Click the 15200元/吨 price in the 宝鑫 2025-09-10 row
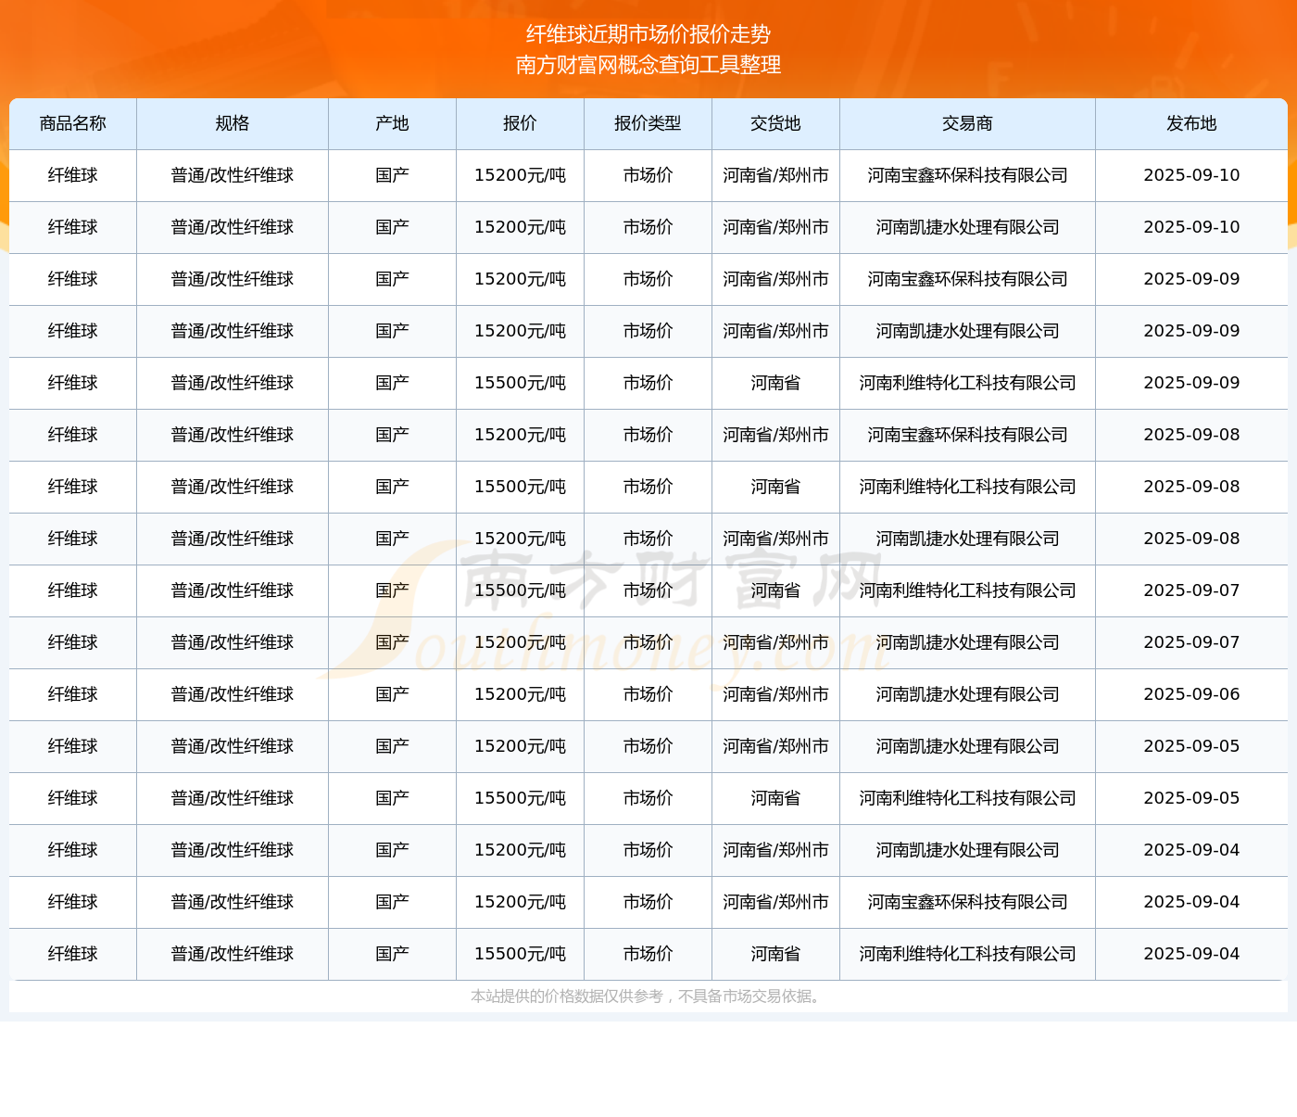 point(521,175)
